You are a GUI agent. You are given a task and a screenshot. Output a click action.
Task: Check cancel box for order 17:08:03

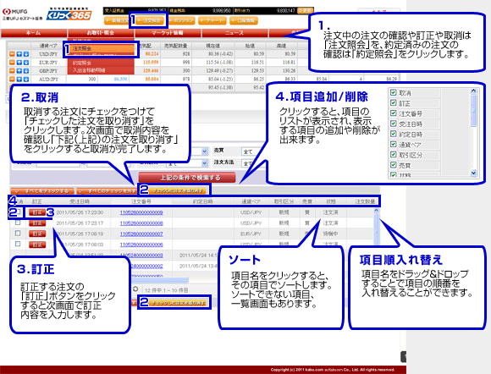(x=18, y=244)
